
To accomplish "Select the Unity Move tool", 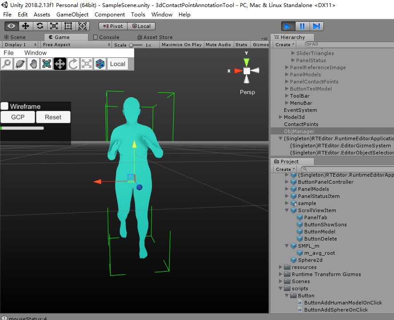I will 26,26.
